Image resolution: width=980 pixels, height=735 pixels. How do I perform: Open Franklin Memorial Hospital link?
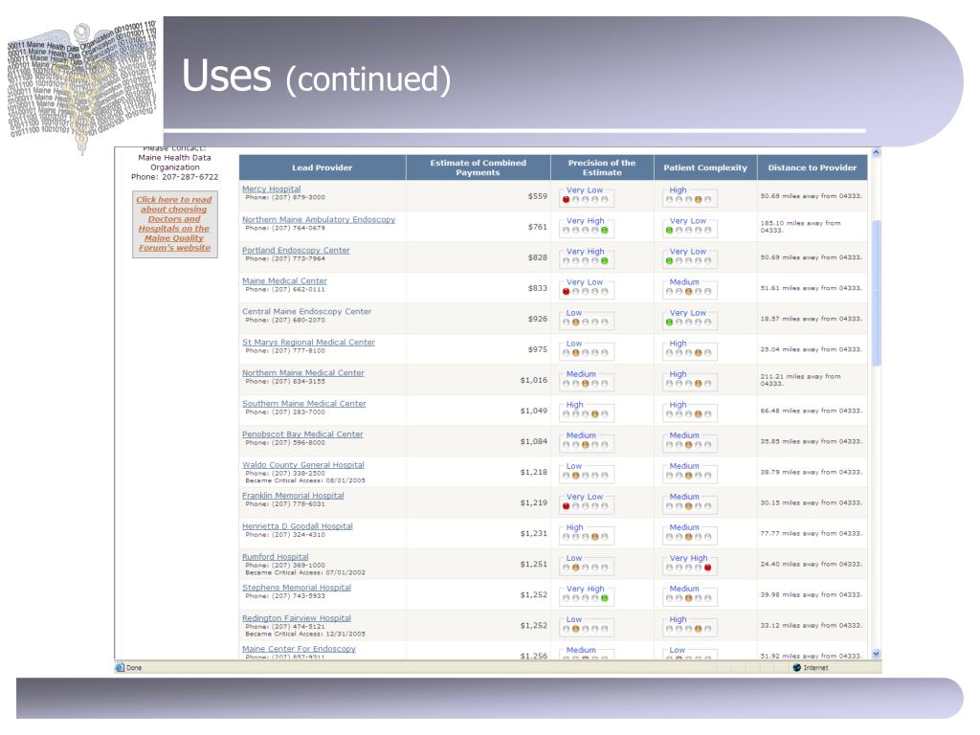click(293, 495)
